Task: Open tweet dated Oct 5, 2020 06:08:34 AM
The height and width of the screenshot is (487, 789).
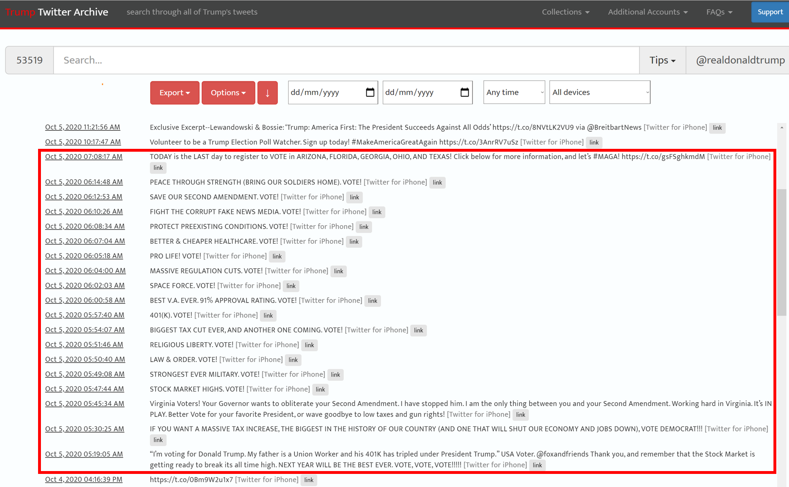Action: click(x=85, y=226)
